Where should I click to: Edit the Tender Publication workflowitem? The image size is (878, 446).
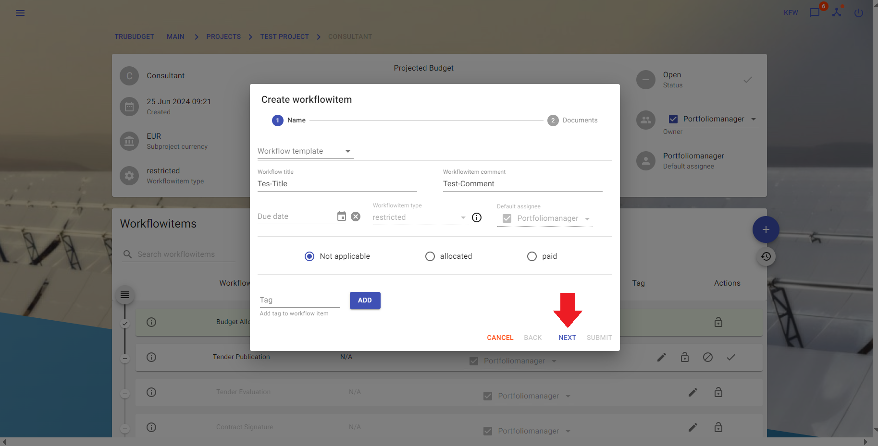tap(662, 357)
